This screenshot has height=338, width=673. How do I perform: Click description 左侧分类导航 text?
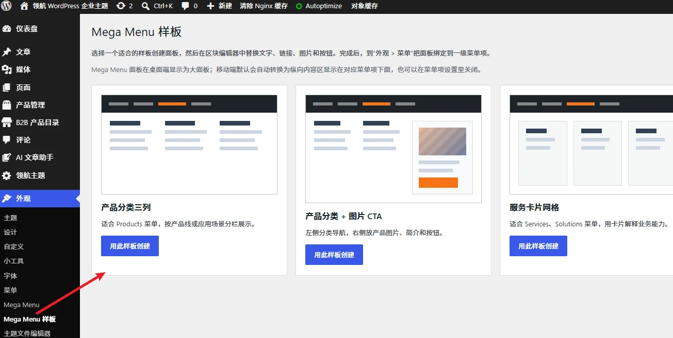[x=374, y=233]
